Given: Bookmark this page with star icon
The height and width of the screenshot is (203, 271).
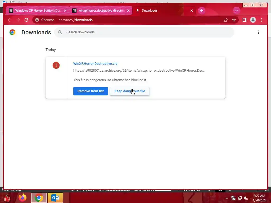Looking at the screenshot, I should click(234, 20).
